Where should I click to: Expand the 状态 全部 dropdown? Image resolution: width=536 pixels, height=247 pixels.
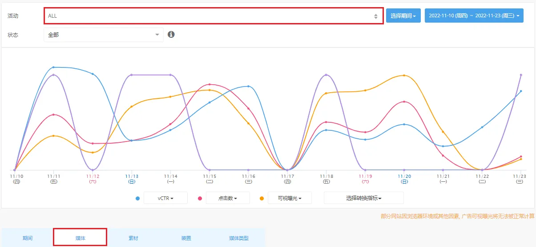click(104, 35)
